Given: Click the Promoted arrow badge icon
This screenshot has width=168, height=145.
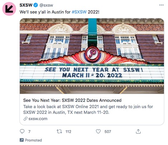Looking at the screenshot, I should (x=21, y=140).
